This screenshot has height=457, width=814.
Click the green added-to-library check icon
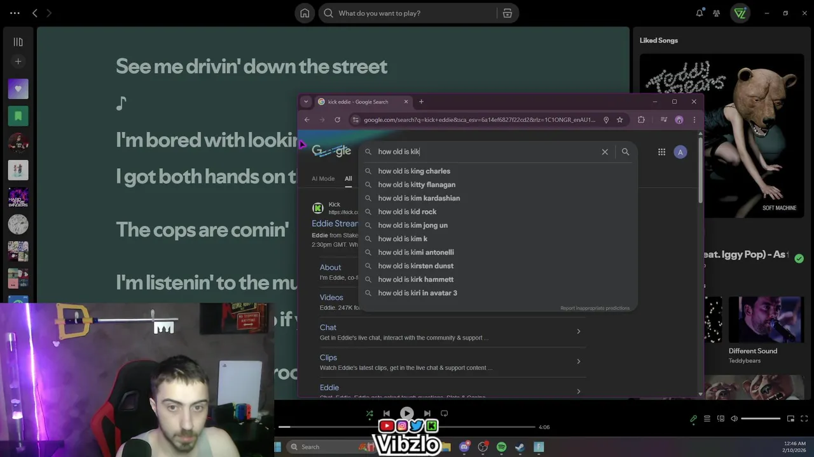click(799, 258)
